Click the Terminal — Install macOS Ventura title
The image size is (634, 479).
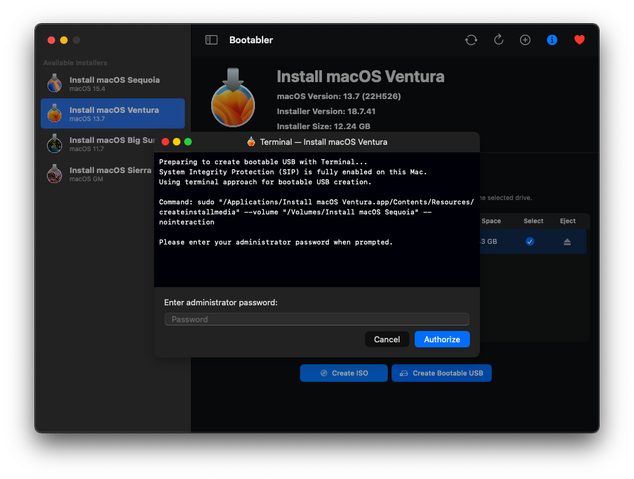click(323, 142)
